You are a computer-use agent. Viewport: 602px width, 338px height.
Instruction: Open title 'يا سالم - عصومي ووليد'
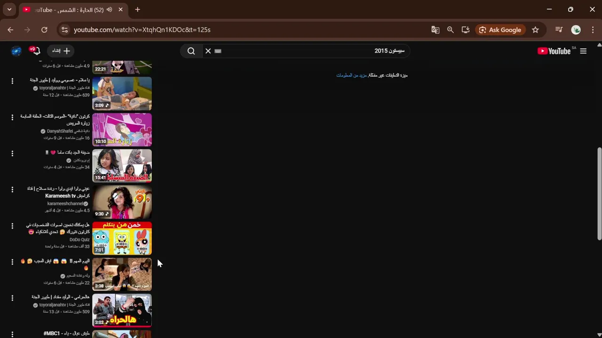click(60, 80)
